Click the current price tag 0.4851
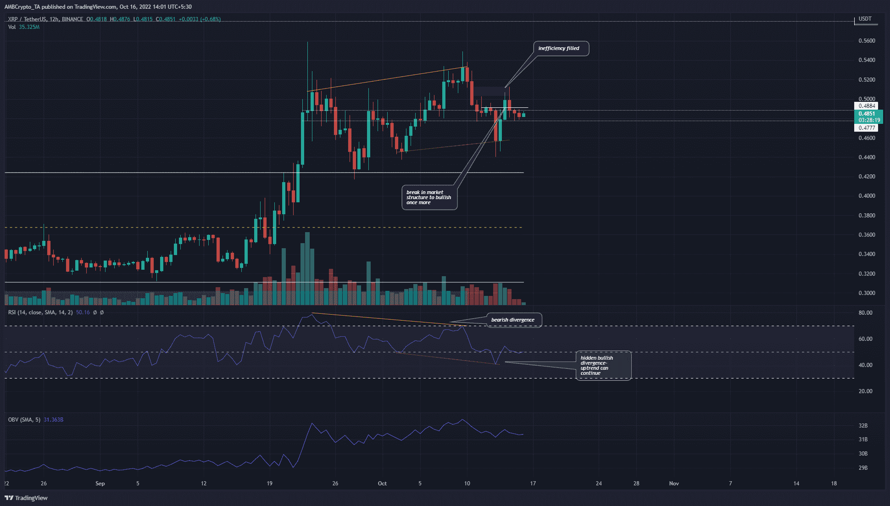Viewport: 890px width, 506px height. [x=867, y=113]
